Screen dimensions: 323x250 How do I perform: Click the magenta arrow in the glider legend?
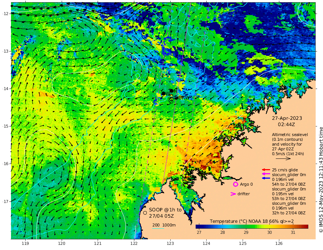pyautogui.click(x=266, y=175)
